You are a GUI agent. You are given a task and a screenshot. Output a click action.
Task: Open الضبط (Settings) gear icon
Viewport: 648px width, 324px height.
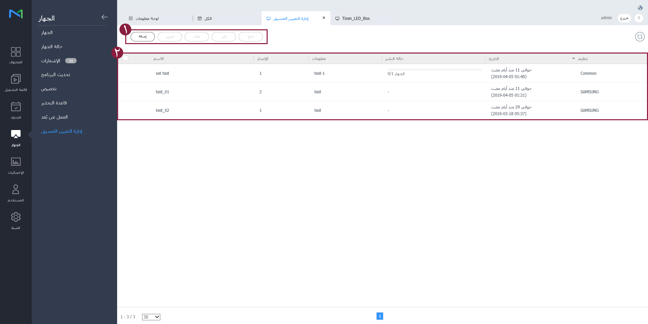coord(16,221)
